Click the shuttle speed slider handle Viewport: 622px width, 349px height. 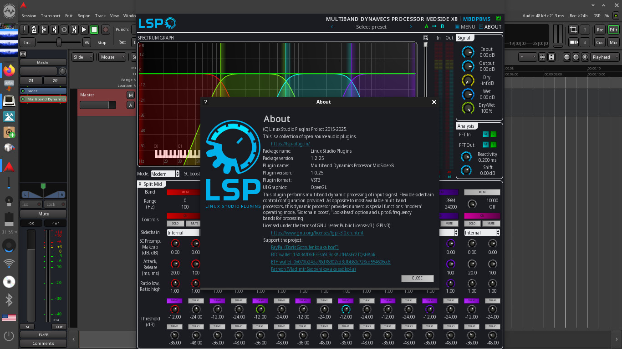tap(59, 42)
